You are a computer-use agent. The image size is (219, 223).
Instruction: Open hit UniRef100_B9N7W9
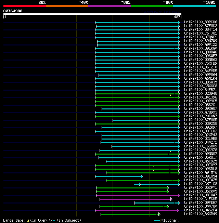201,41
